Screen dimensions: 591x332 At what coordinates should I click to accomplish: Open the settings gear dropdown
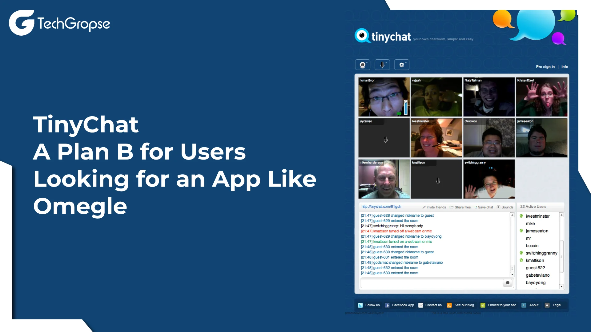[x=402, y=65]
